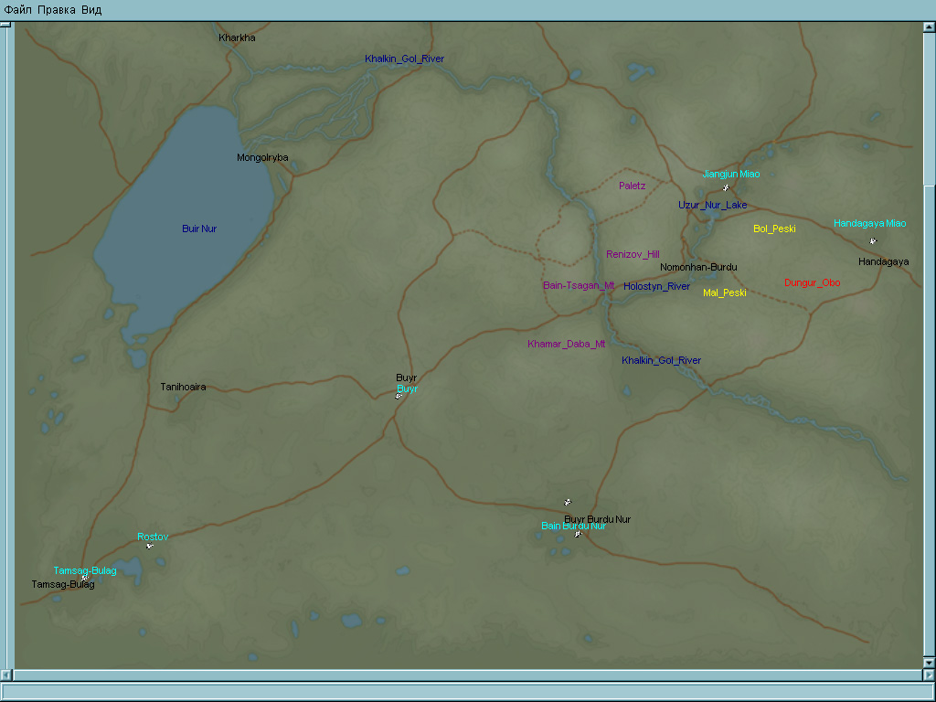Open the Файл menu
Viewport: 936px width, 702px height.
17,10
